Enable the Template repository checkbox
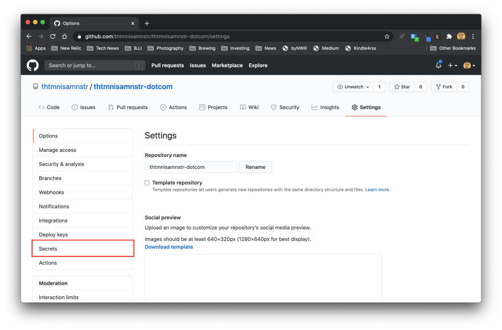The height and width of the screenshot is (330, 502). (x=147, y=183)
